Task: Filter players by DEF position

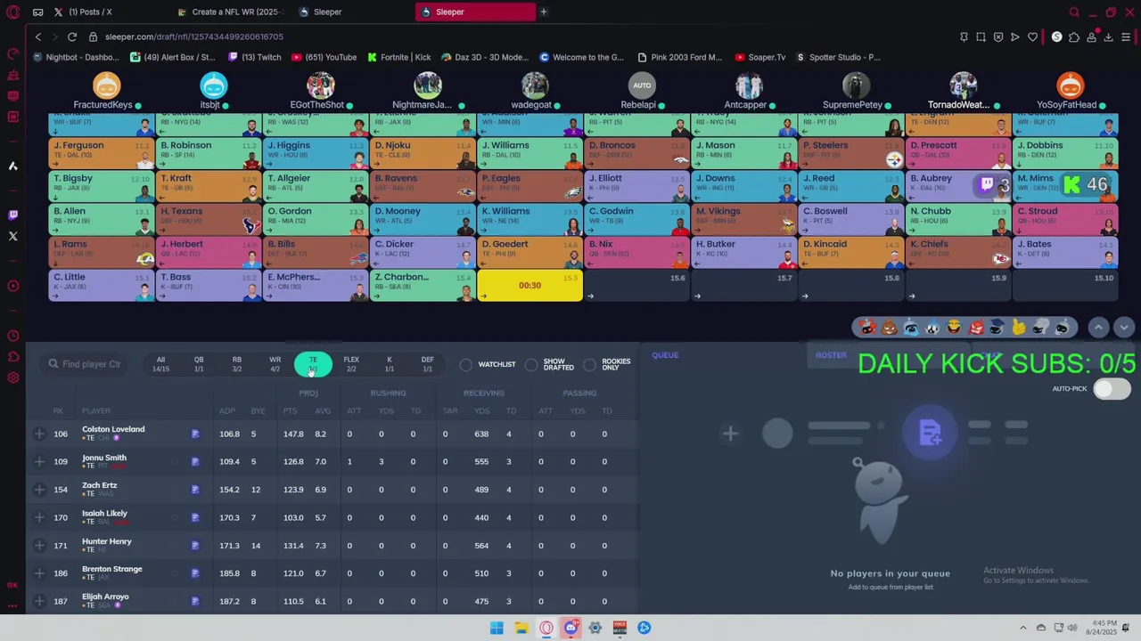Action: click(428, 364)
